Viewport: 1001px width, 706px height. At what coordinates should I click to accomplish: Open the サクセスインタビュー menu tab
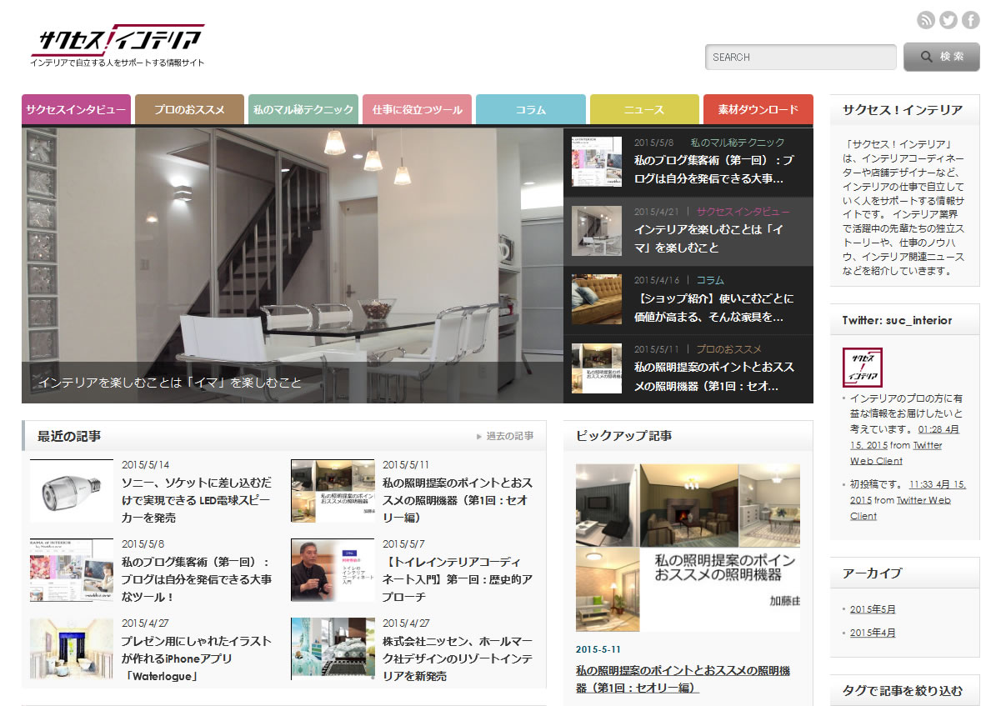click(76, 109)
